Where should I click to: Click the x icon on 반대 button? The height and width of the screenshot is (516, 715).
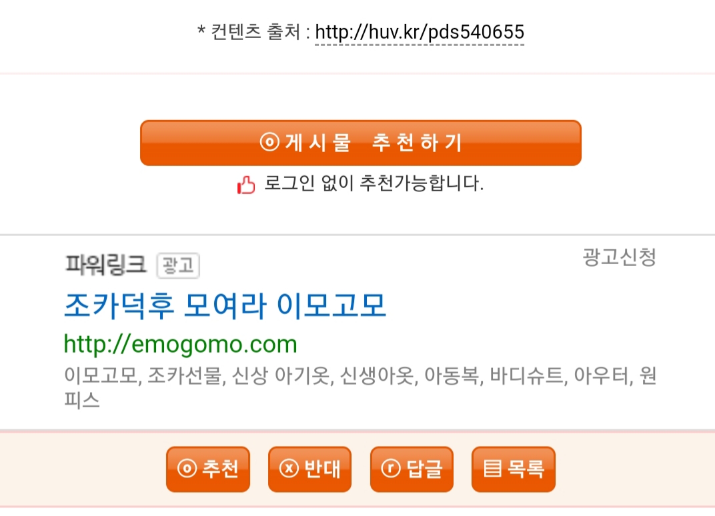[289, 468]
